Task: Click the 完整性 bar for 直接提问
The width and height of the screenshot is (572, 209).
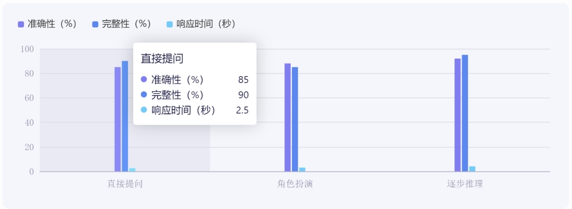Action: pos(125,116)
